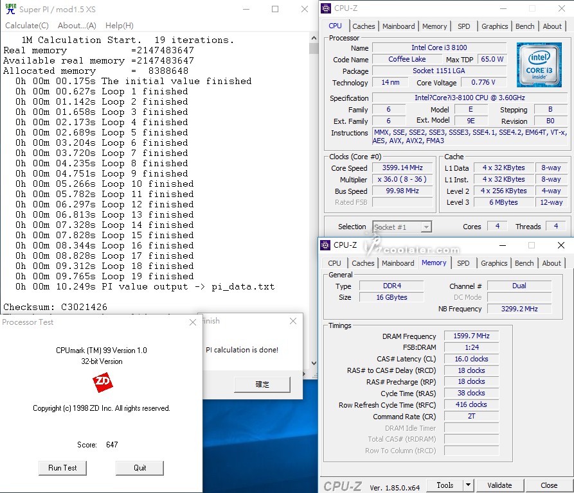Click the memory Size value 16 GBytes
This screenshot has height=493, width=574.
391,297
